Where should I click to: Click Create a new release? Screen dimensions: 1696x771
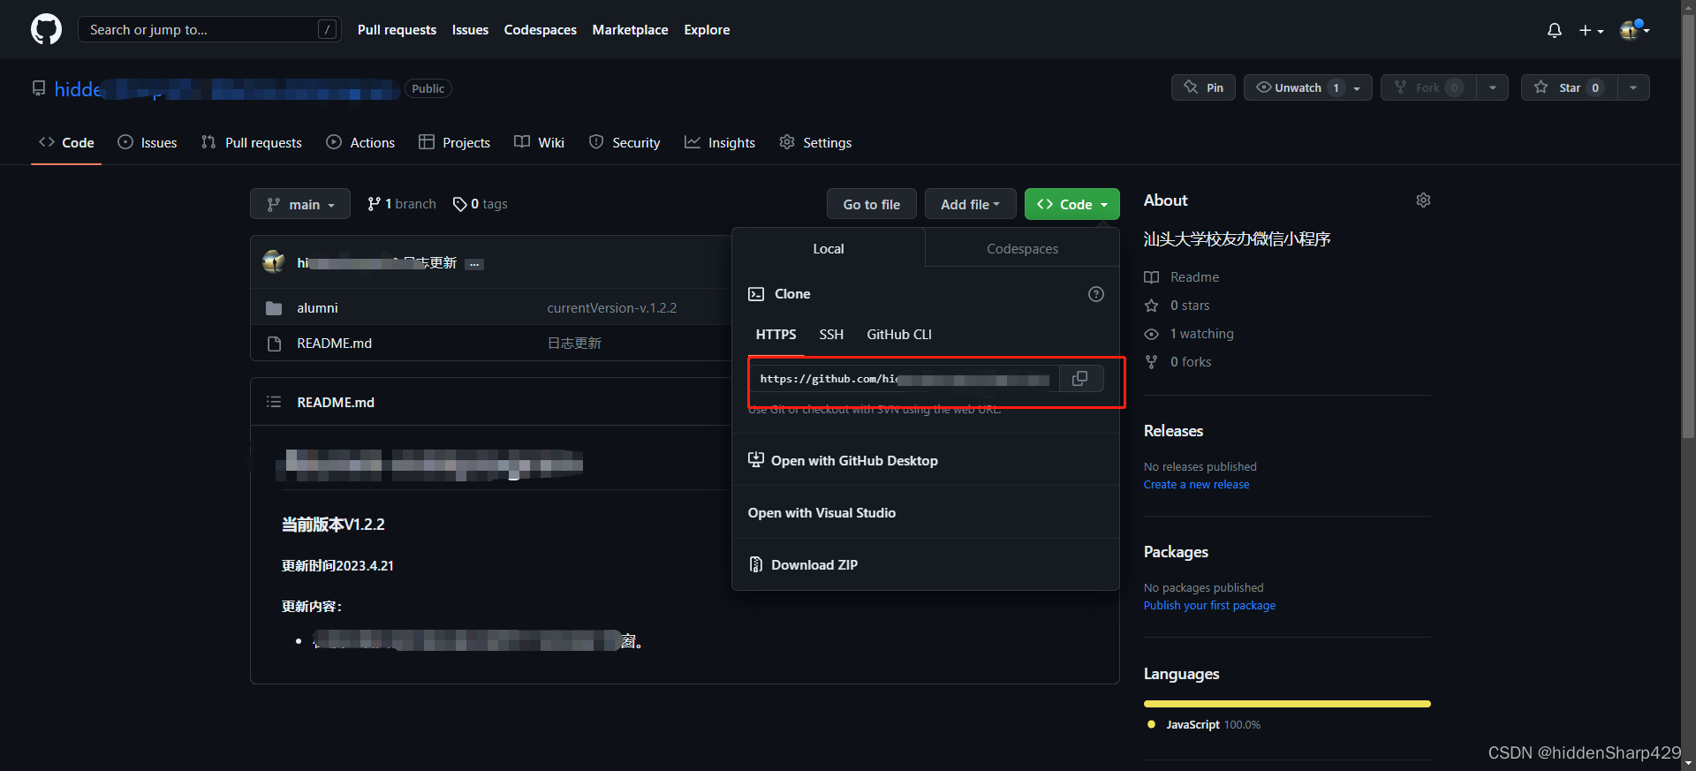(1196, 485)
